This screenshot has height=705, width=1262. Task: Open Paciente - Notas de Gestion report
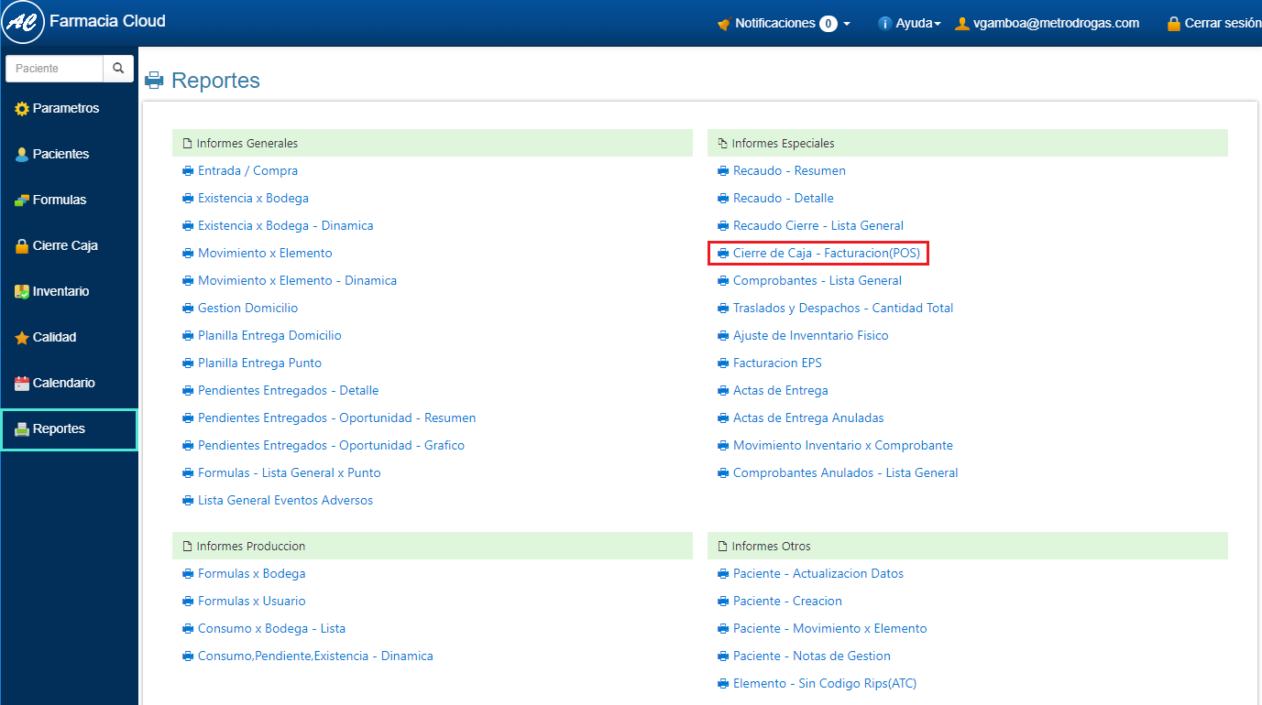click(x=811, y=656)
